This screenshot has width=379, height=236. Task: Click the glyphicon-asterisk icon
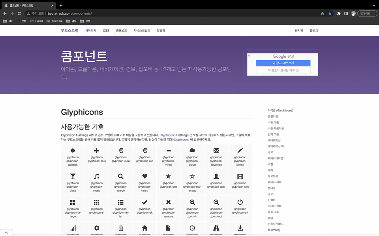coord(73,151)
